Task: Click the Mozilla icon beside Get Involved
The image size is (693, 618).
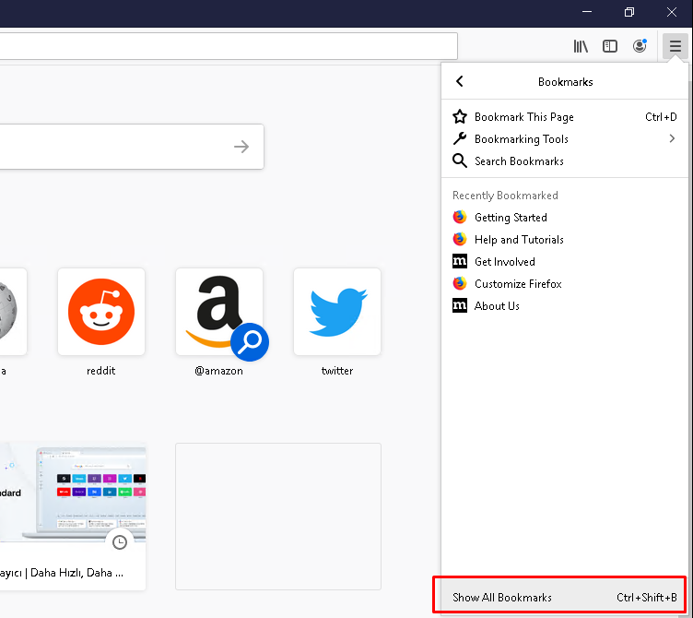Action: point(460,261)
